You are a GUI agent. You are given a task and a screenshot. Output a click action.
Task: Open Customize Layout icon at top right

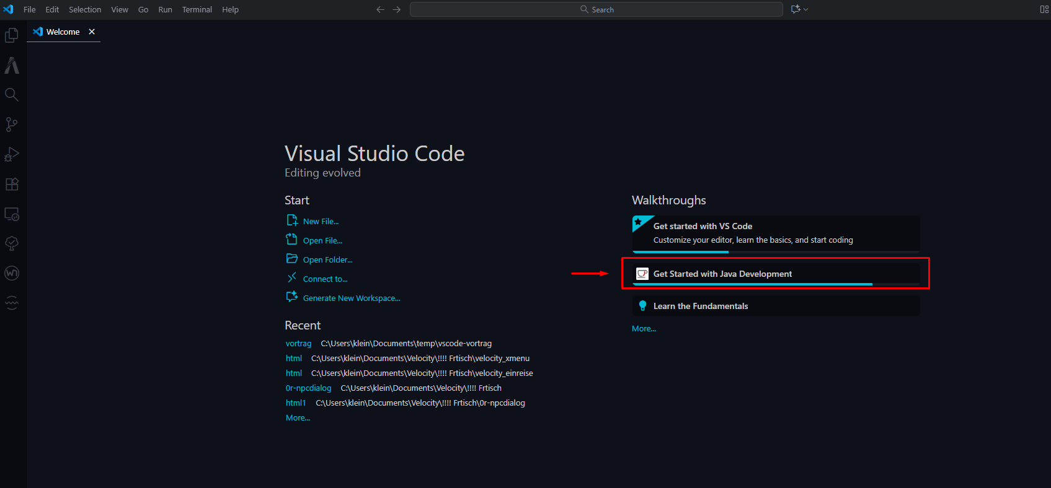point(1044,9)
